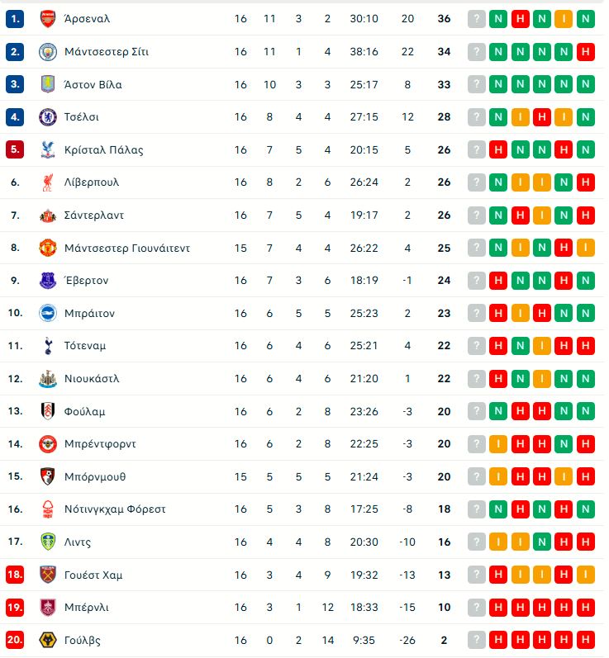Click Manchester City's red H form badge

585,52
